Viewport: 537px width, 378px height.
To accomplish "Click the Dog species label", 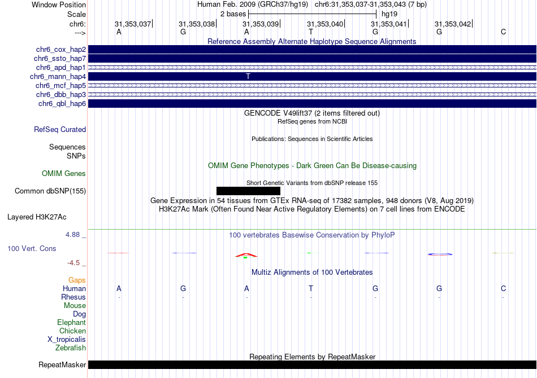I will [x=79, y=314].
